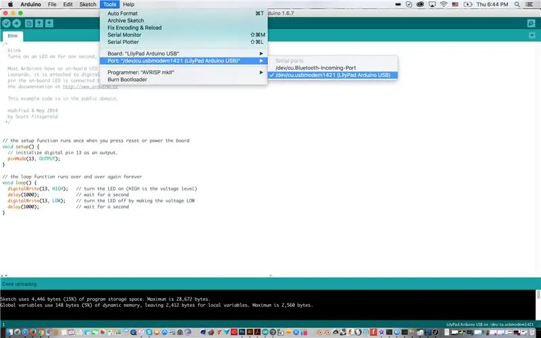Viewport: 541px width, 338px height.
Task: Expand the Programmer "AVRISP mkII" submenu
Action: pyautogui.click(x=183, y=72)
